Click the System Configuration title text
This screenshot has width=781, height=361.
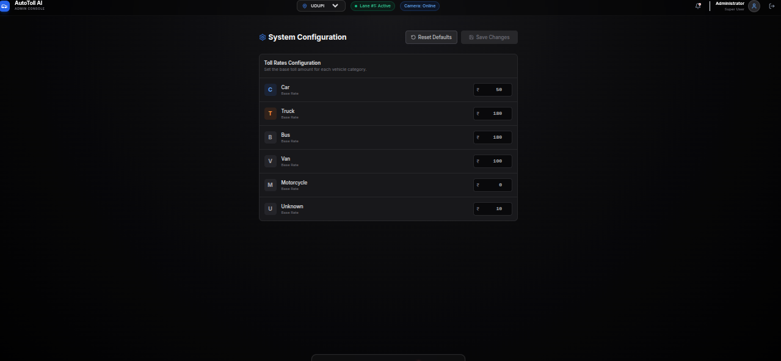pyautogui.click(x=307, y=37)
